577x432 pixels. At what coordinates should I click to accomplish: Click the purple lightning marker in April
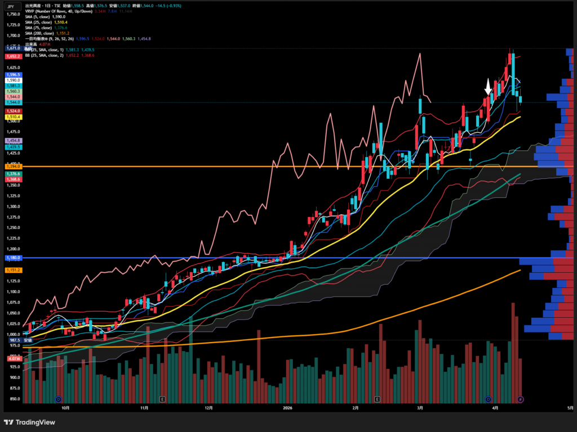point(520,399)
